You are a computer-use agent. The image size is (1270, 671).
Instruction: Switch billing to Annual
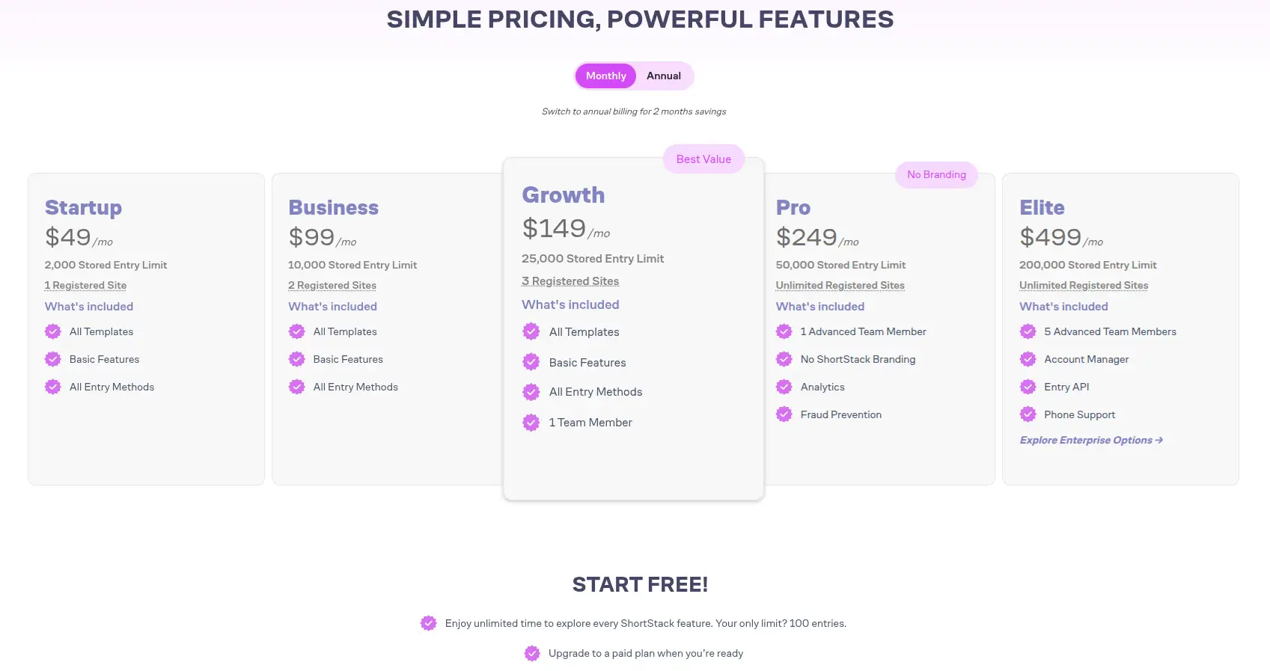point(663,76)
